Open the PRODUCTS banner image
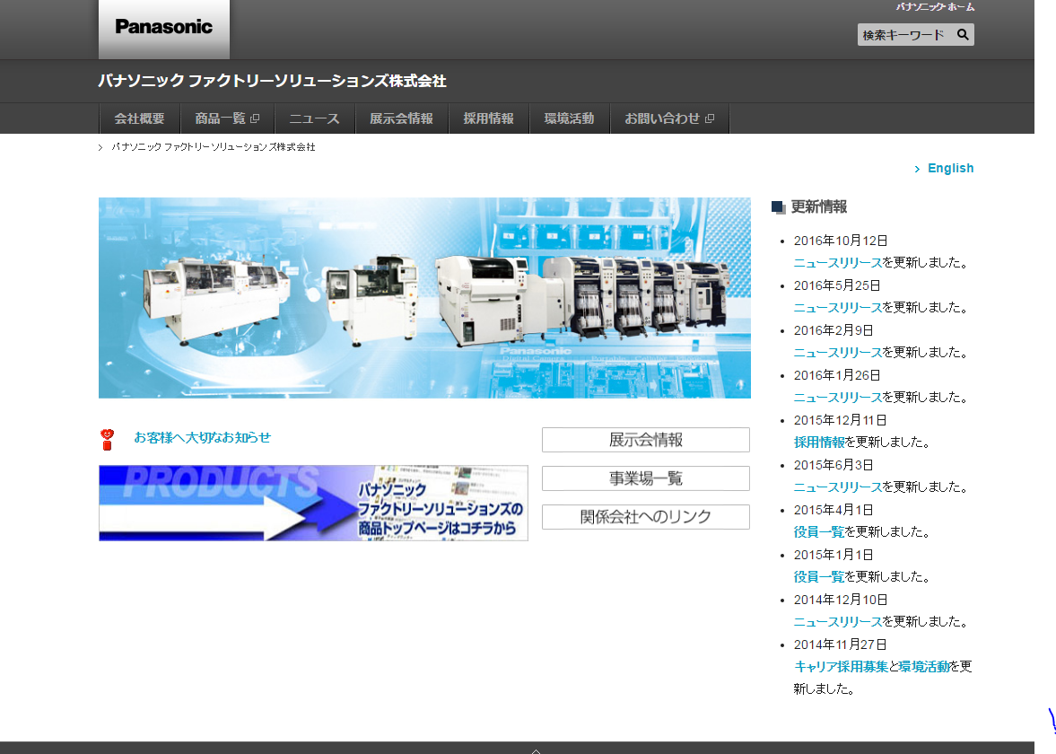Screen dimensions: 1056x754 tap(313, 503)
